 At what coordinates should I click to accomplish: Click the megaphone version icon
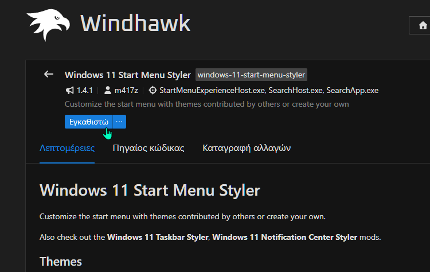click(69, 90)
